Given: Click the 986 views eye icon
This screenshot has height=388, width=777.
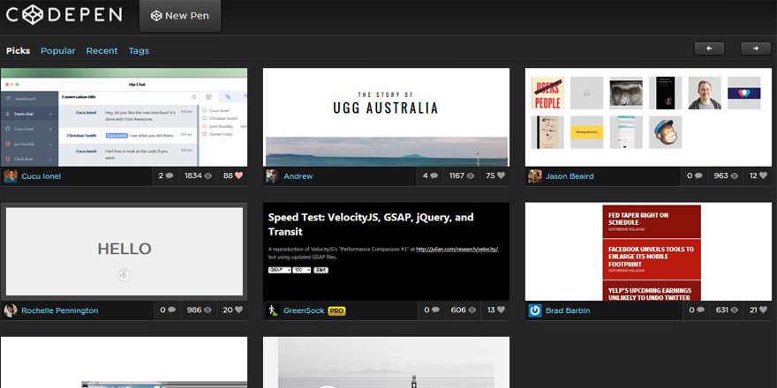Looking at the screenshot, I should pyautogui.click(x=207, y=310).
